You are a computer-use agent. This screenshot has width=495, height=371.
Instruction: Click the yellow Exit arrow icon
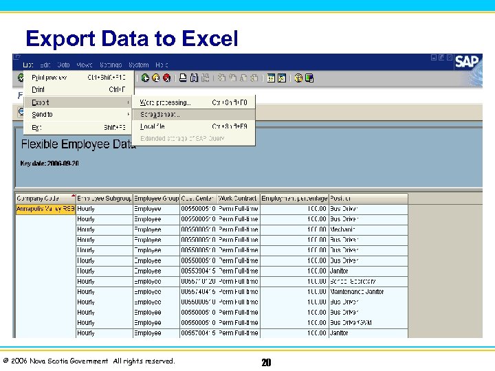pos(156,78)
